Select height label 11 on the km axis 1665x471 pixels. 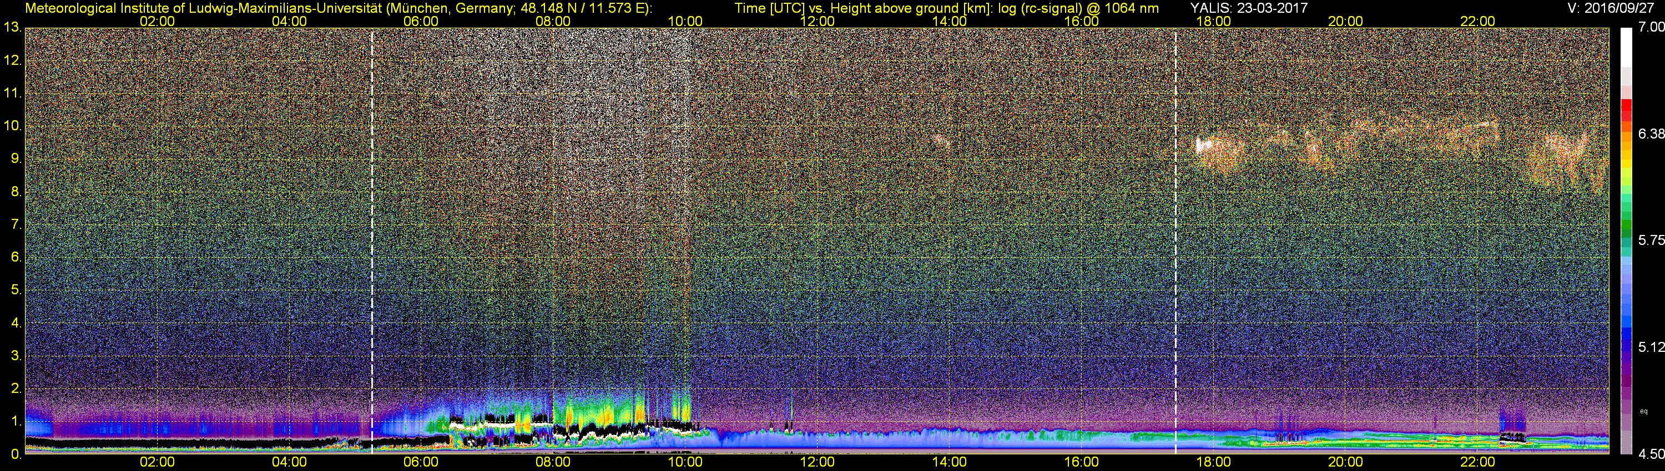tap(12, 94)
